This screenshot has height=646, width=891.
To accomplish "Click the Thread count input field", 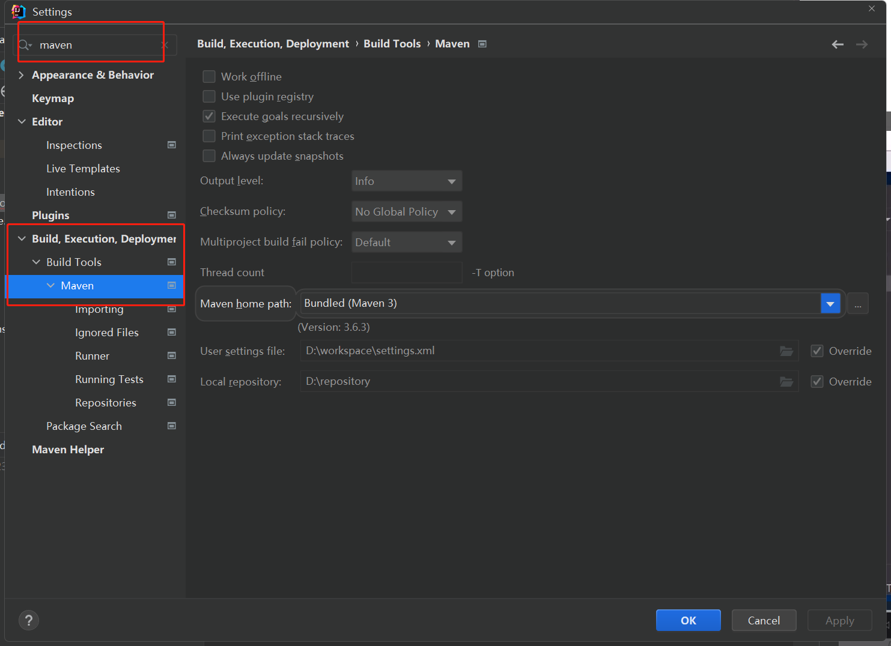I will (407, 273).
